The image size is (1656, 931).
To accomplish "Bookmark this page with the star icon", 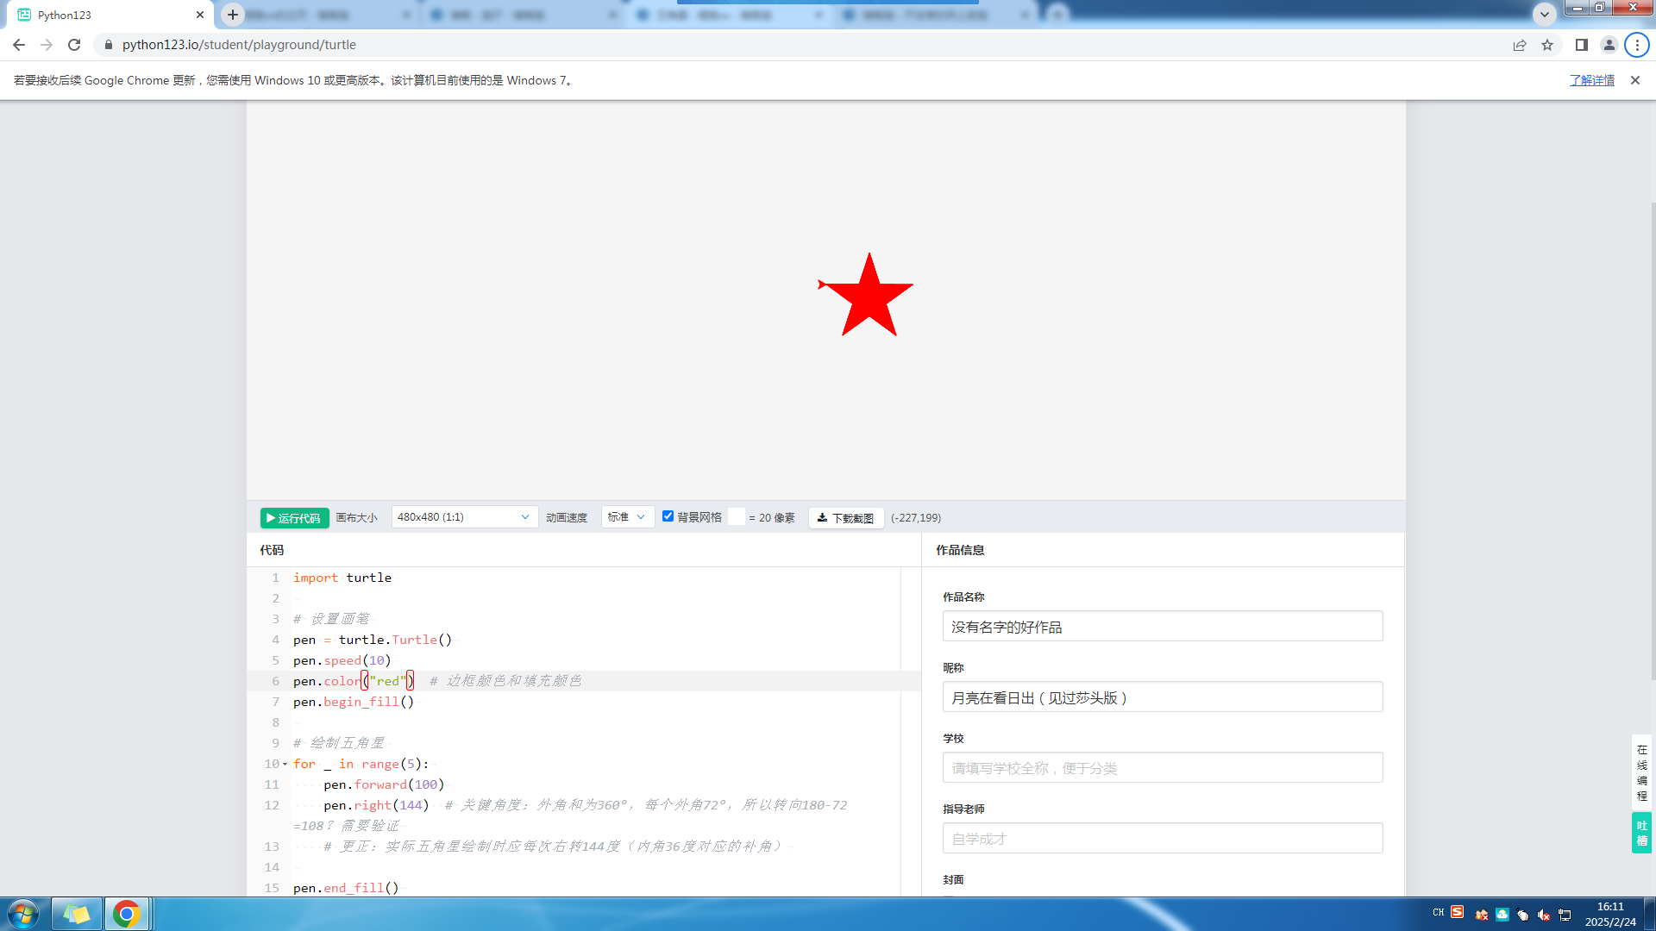I will 1547,45.
